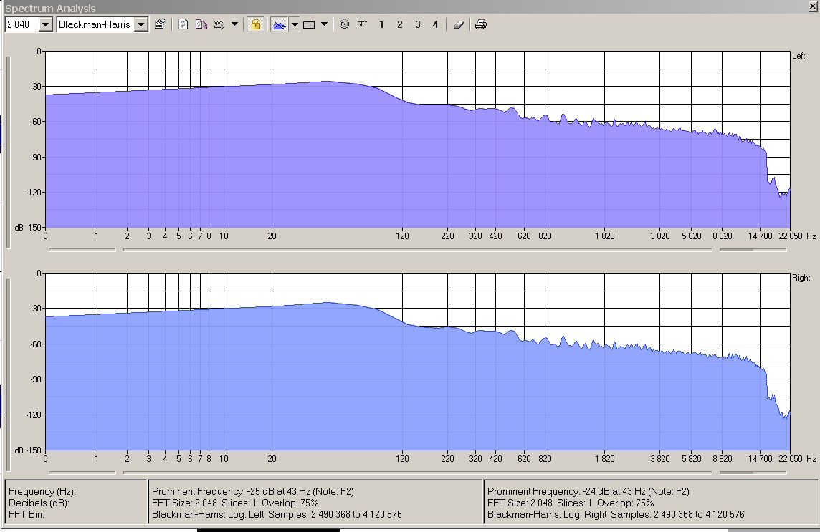Image resolution: width=820 pixels, height=532 pixels.
Task: Close the Spectrum Analysis window
Action: (x=814, y=6)
